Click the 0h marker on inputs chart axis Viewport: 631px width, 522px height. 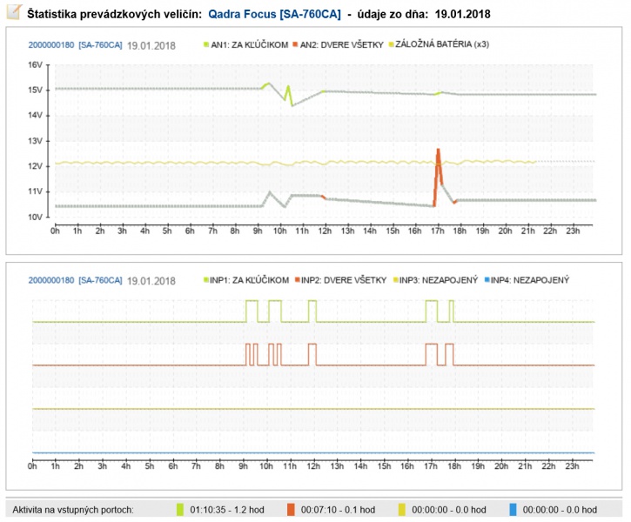[32, 466]
